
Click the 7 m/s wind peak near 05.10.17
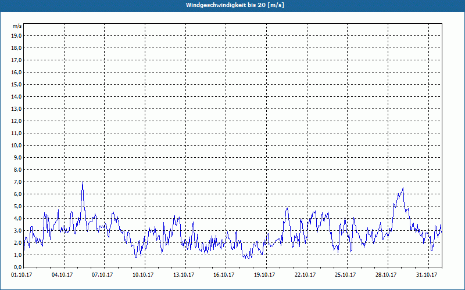click(x=83, y=182)
